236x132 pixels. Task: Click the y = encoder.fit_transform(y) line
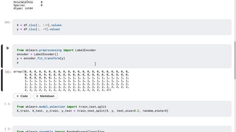tap(41, 58)
